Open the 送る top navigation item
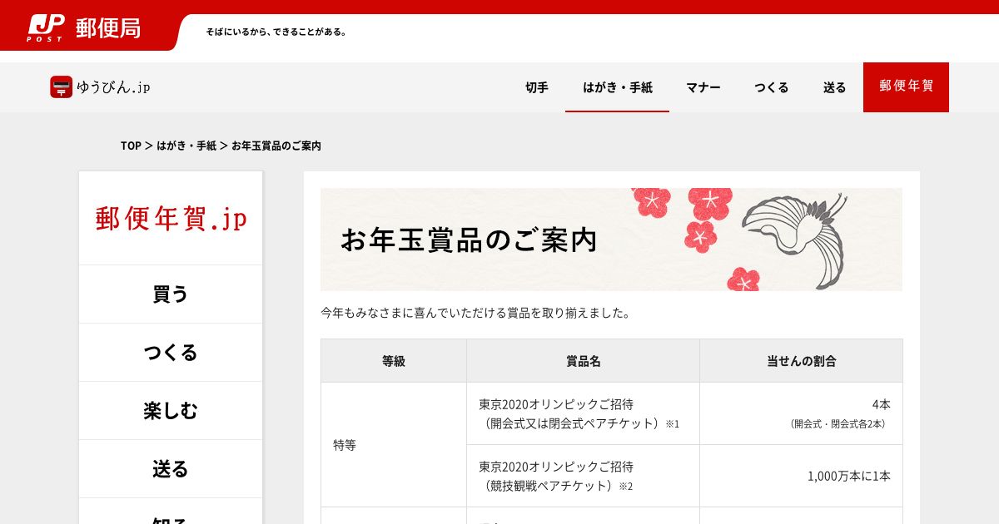 coord(835,87)
